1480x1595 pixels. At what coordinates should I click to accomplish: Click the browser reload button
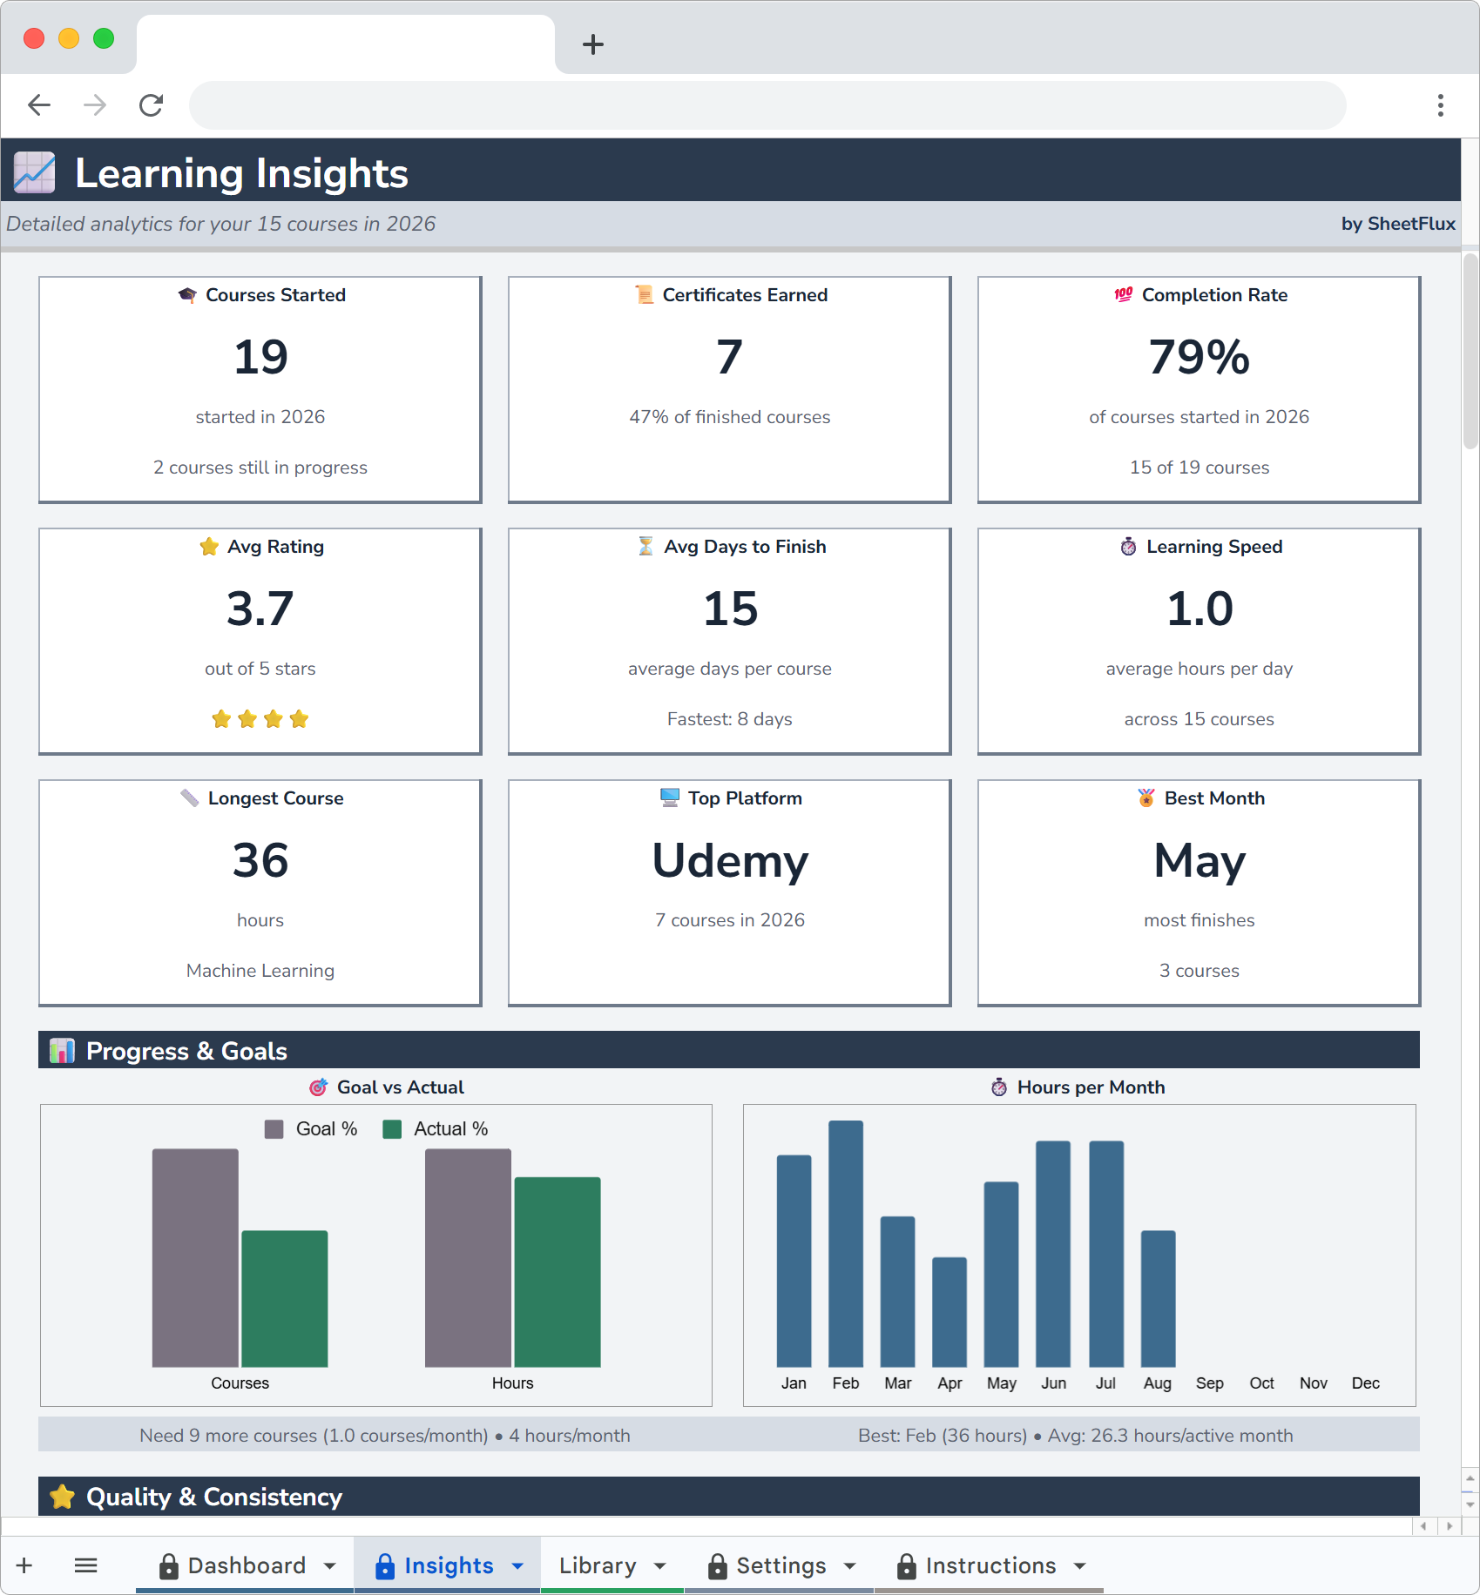click(x=151, y=104)
